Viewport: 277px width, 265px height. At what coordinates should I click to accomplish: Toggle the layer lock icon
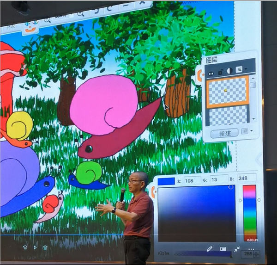coord(221,72)
